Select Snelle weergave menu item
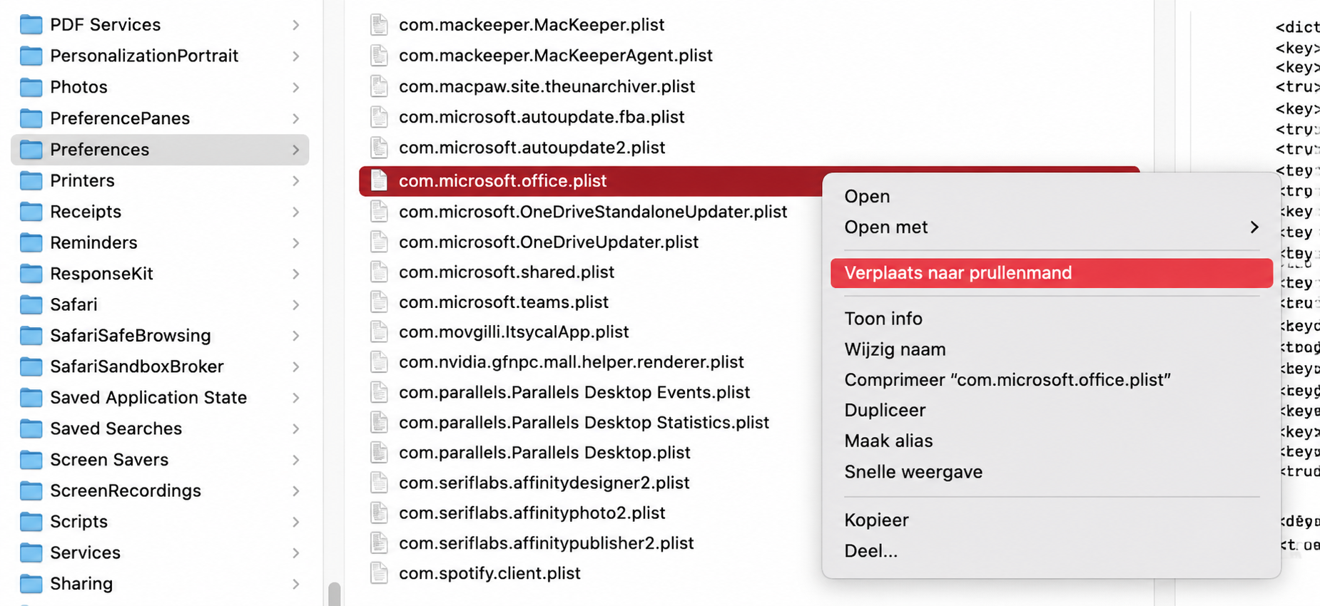 click(x=913, y=472)
